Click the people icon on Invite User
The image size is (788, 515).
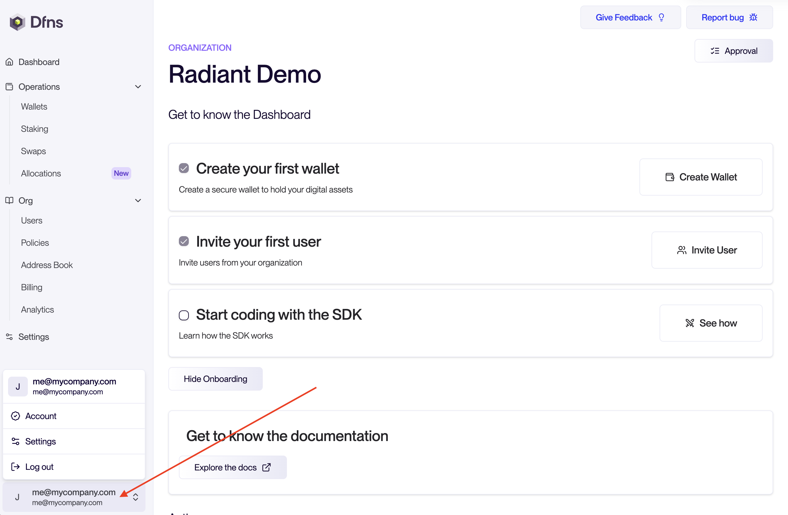pos(682,250)
